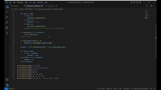
Task: Open the Source Control view
Action: coord(7,17)
